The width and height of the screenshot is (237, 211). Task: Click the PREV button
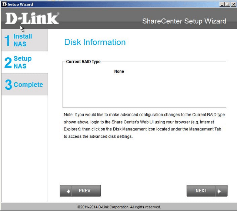pos(80,191)
